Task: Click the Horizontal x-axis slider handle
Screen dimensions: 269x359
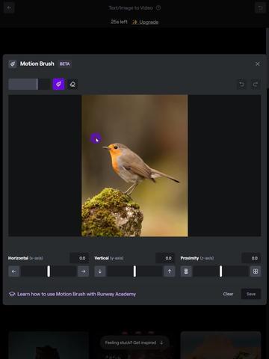Action: tap(49, 271)
